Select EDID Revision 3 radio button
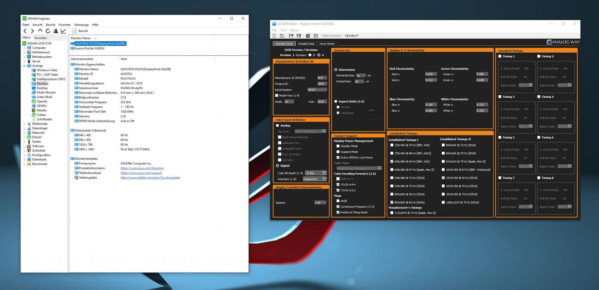The image size is (599, 290). click(310, 55)
